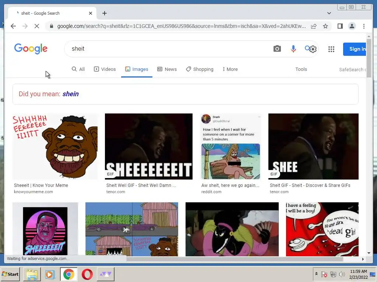Open the pink-and-black cartoon character thumbnail
The image size is (377, 282).
tap(232, 229)
